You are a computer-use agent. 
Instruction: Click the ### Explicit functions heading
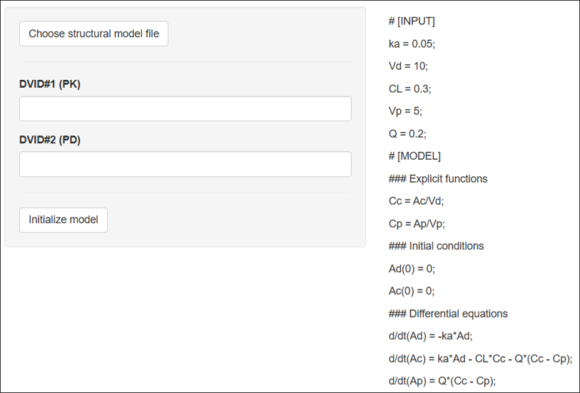tap(438, 178)
